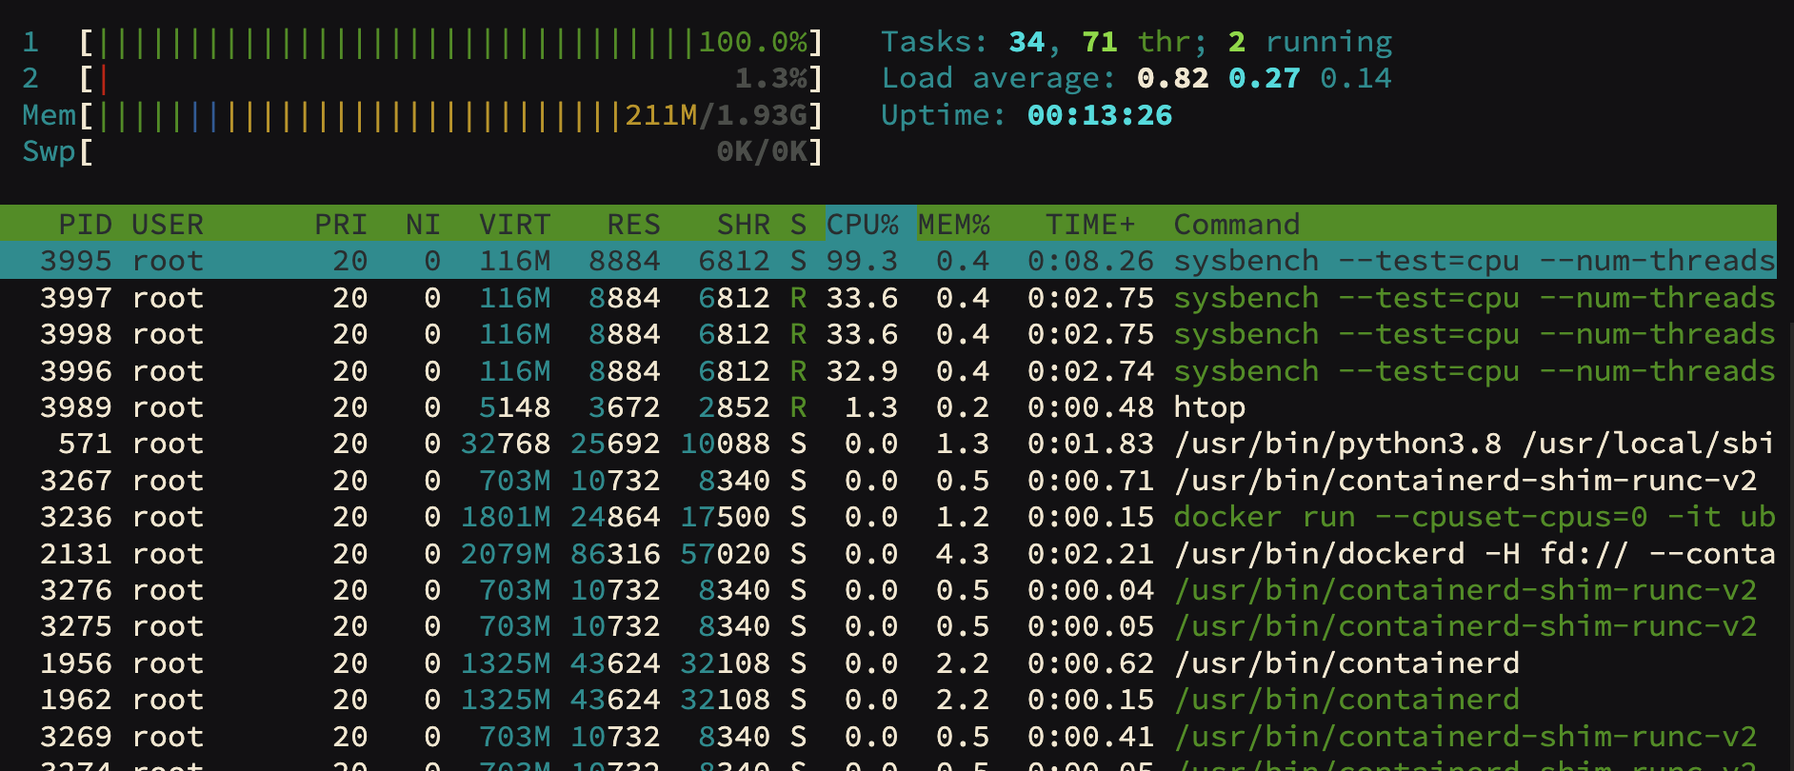
Task: Sort by MEM% column header
Action: pyautogui.click(x=954, y=225)
